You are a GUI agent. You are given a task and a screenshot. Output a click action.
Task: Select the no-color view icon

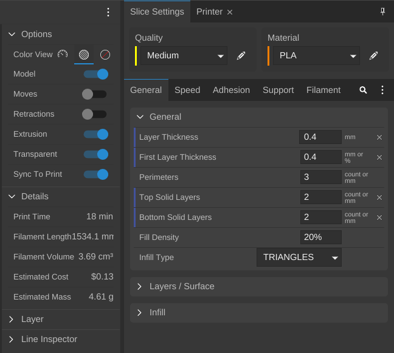click(x=105, y=55)
